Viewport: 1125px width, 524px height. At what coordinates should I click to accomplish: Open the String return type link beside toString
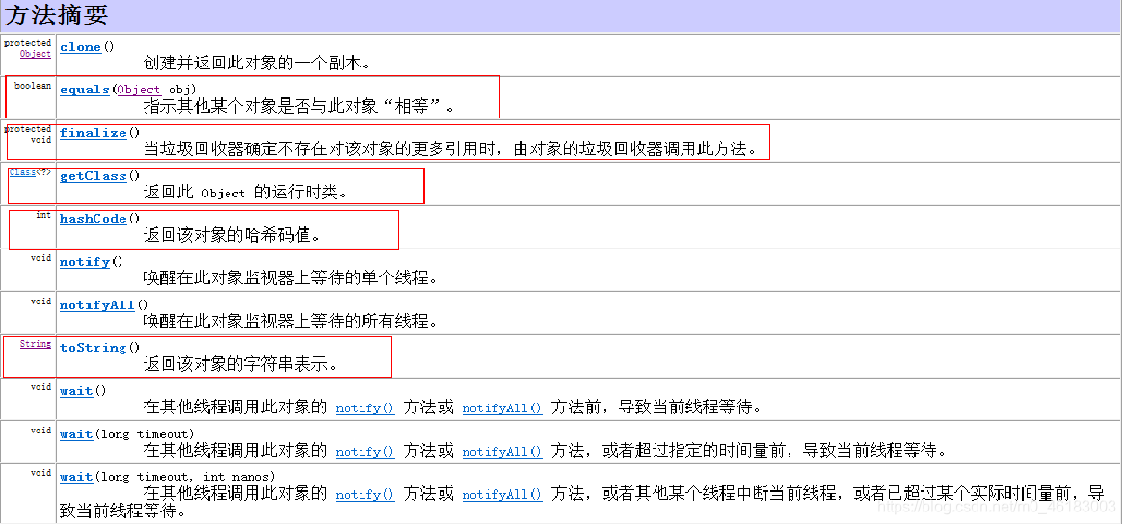click(36, 344)
